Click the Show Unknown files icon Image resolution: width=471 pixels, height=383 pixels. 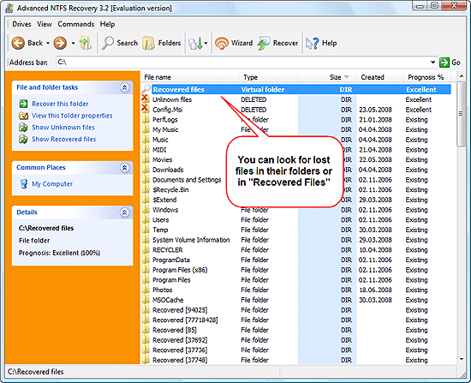click(23, 127)
